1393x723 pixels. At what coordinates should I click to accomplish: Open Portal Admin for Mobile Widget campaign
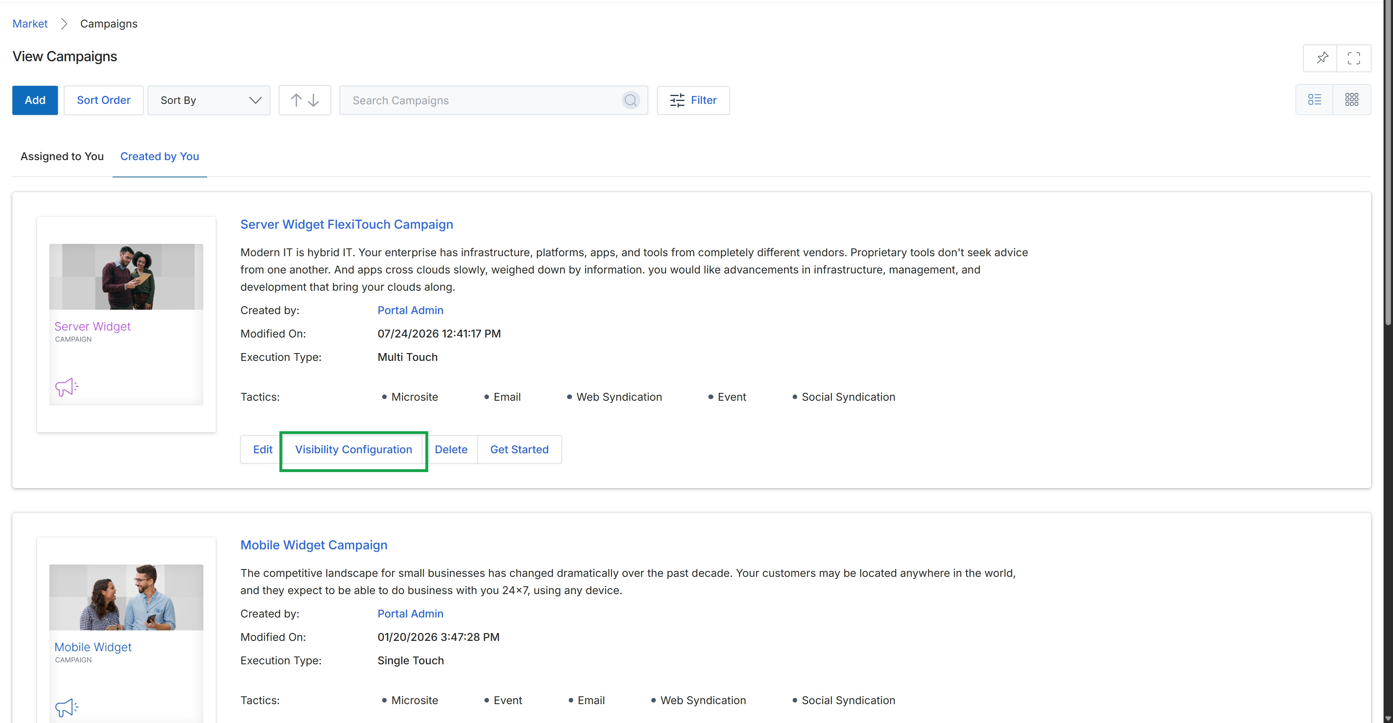[x=411, y=613]
